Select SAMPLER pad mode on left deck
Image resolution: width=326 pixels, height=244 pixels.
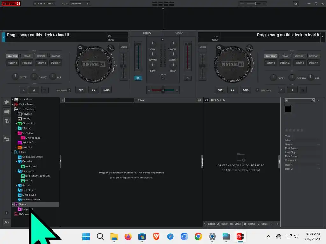click(56, 56)
